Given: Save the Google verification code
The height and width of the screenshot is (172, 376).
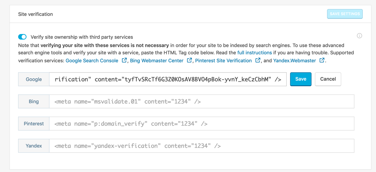Looking at the screenshot, I should 301,79.
